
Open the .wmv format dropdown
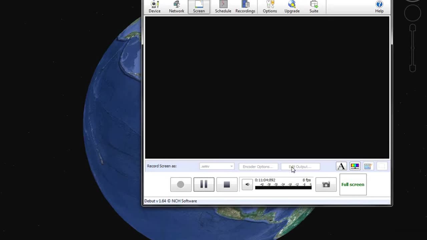click(x=217, y=166)
